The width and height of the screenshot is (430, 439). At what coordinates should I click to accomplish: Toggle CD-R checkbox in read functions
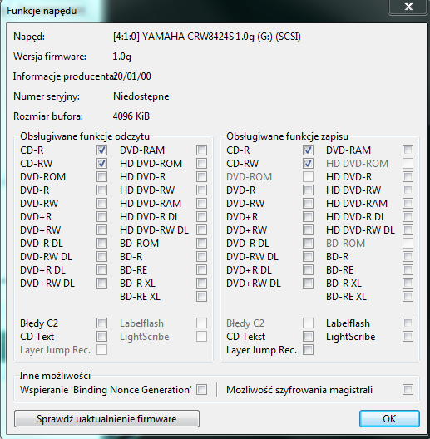click(x=101, y=150)
